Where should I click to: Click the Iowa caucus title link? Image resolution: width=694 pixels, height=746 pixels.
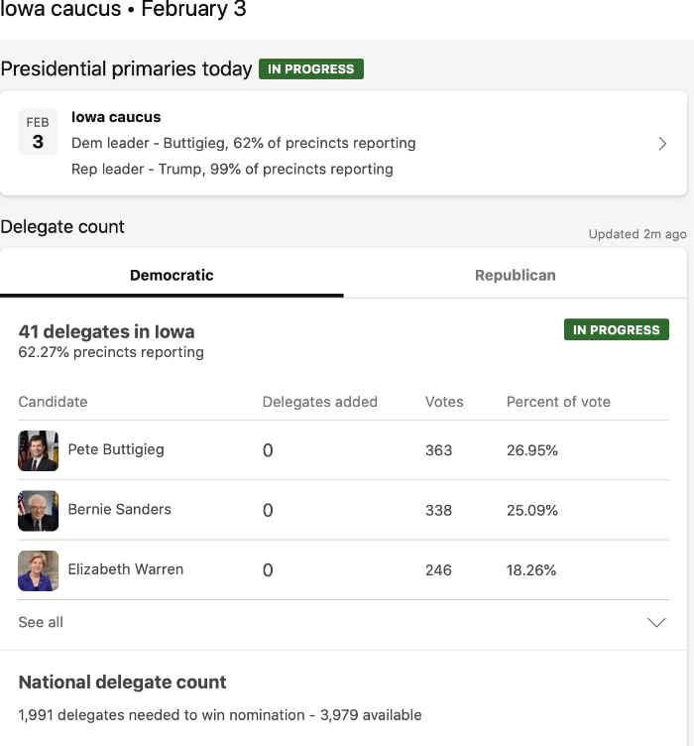pos(116,117)
